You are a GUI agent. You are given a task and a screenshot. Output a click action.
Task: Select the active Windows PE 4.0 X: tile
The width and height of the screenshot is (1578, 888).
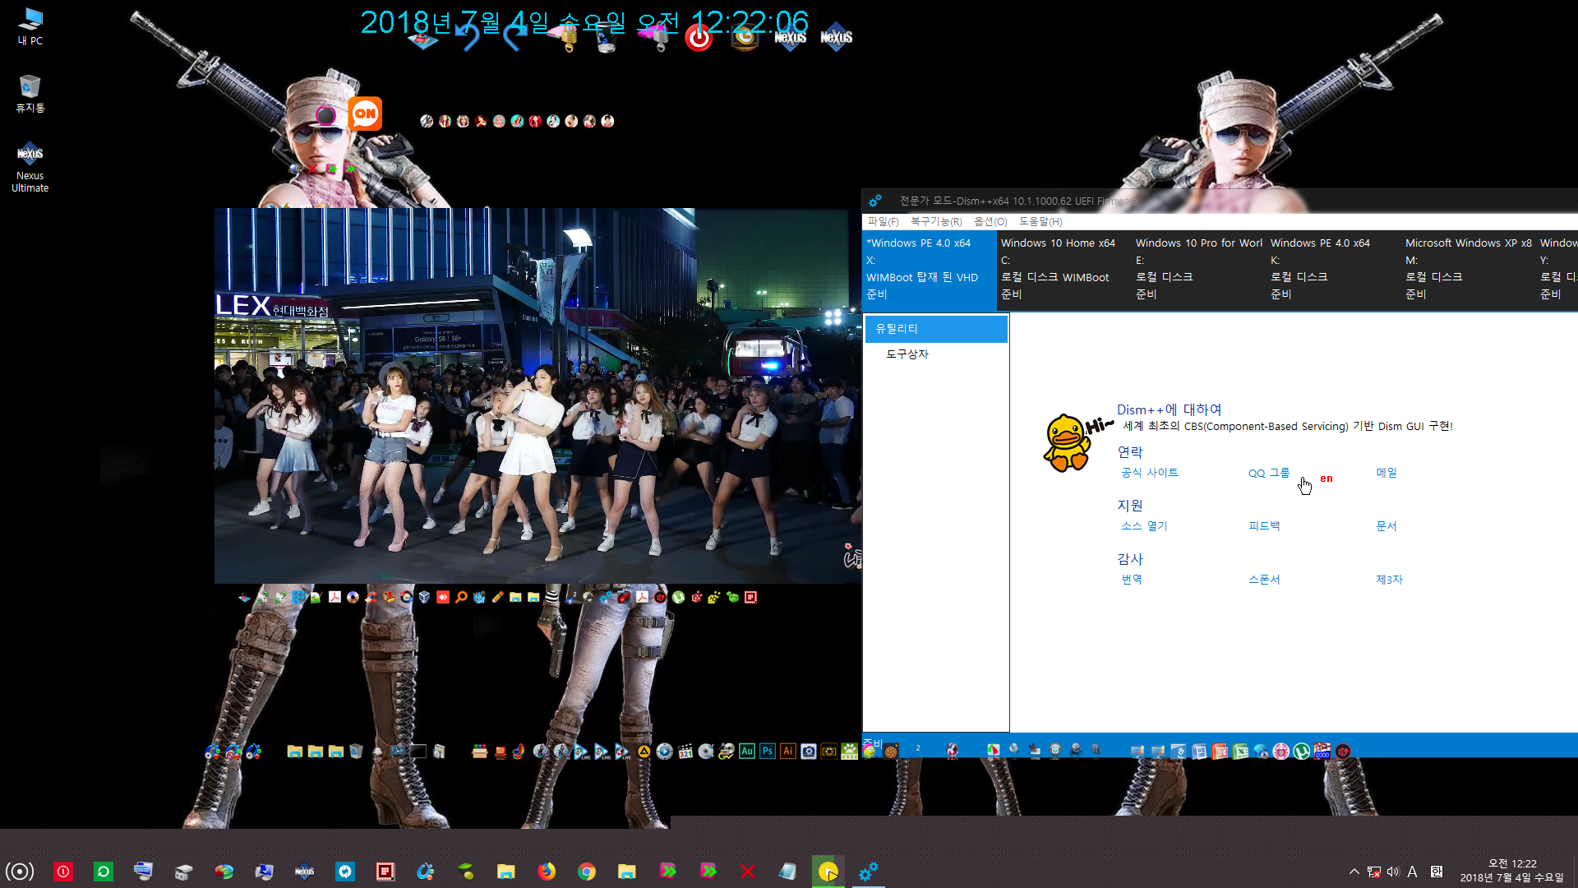click(x=930, y=269)
